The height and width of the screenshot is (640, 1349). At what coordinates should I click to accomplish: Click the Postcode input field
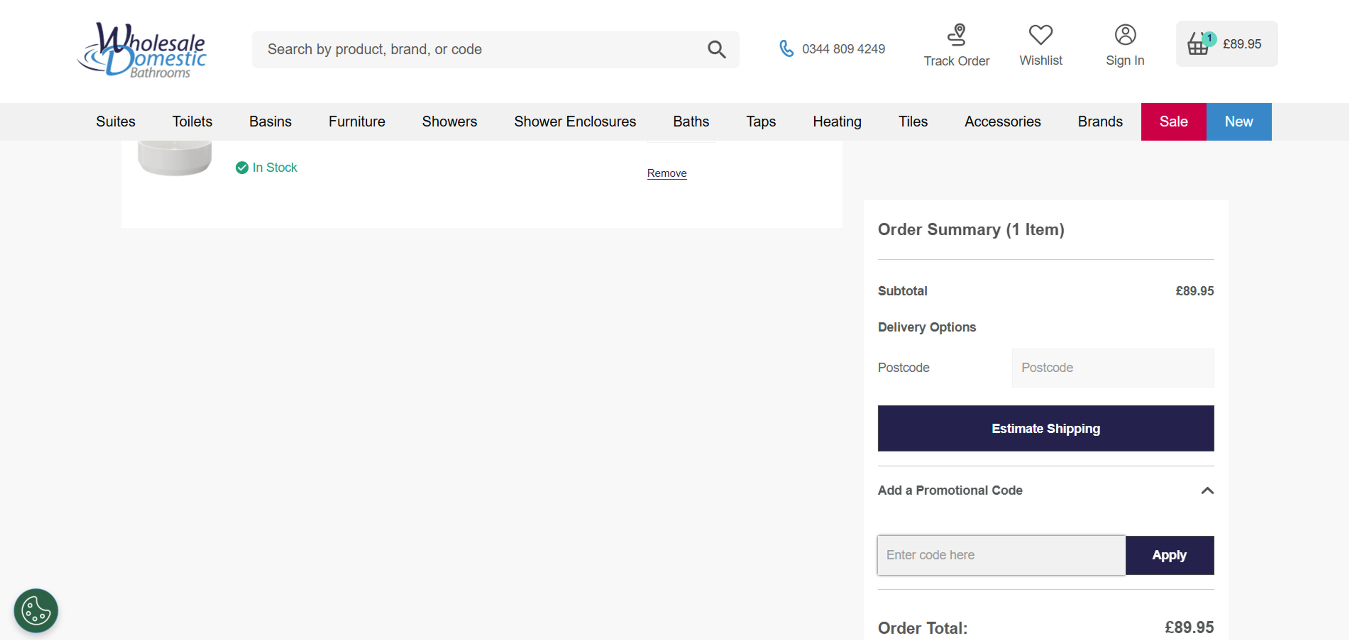click(x=1112, y=368)
